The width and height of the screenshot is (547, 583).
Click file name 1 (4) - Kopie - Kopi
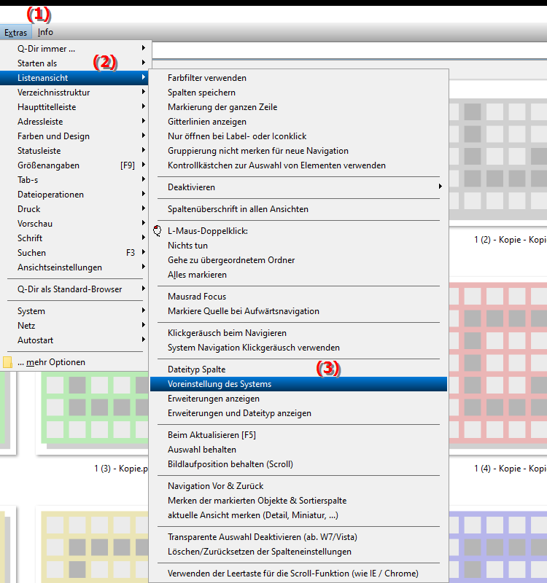(510, 469)
